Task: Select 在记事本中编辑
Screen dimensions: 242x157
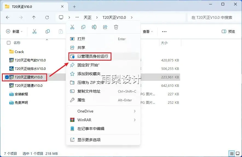Action: click(x=103, y=129)
